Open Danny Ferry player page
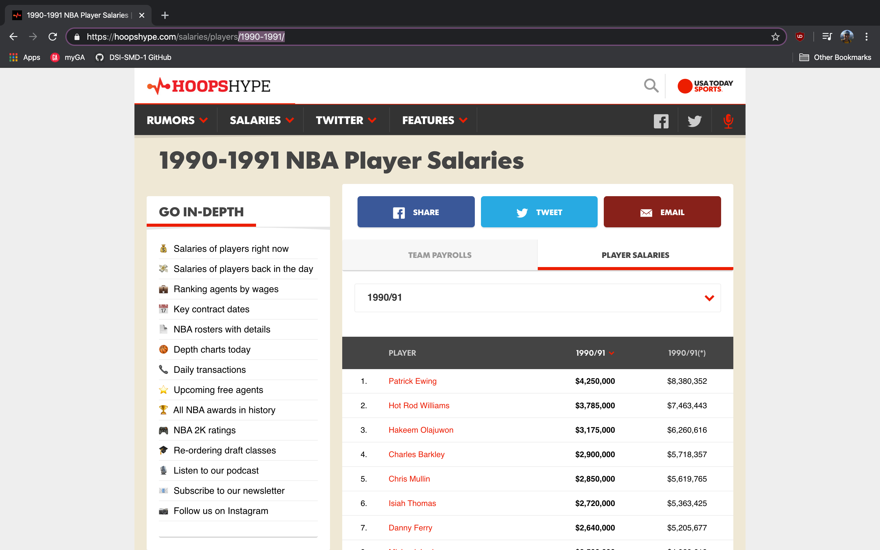This screenshot has height=550, width=880. (x=410, y=528)
